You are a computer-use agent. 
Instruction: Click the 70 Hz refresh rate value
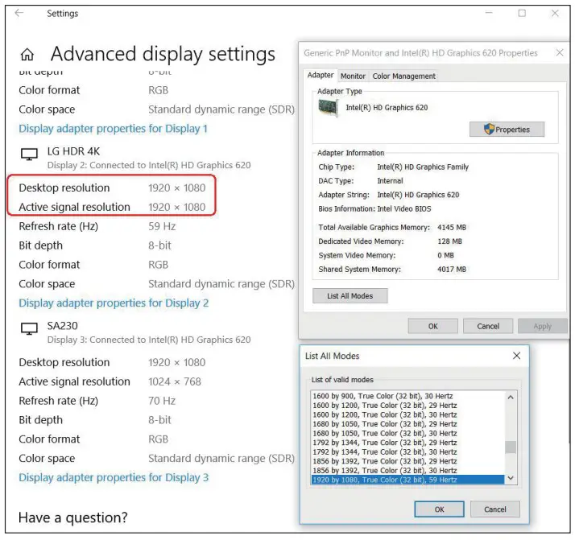tap(162, 401)
